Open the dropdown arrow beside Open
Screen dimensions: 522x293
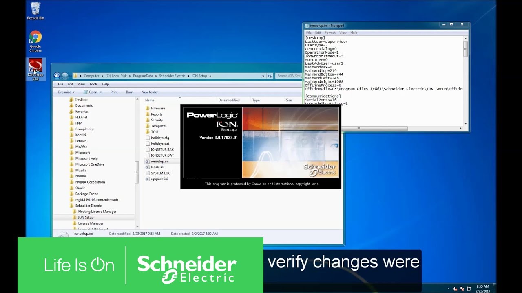click(101, 92)
